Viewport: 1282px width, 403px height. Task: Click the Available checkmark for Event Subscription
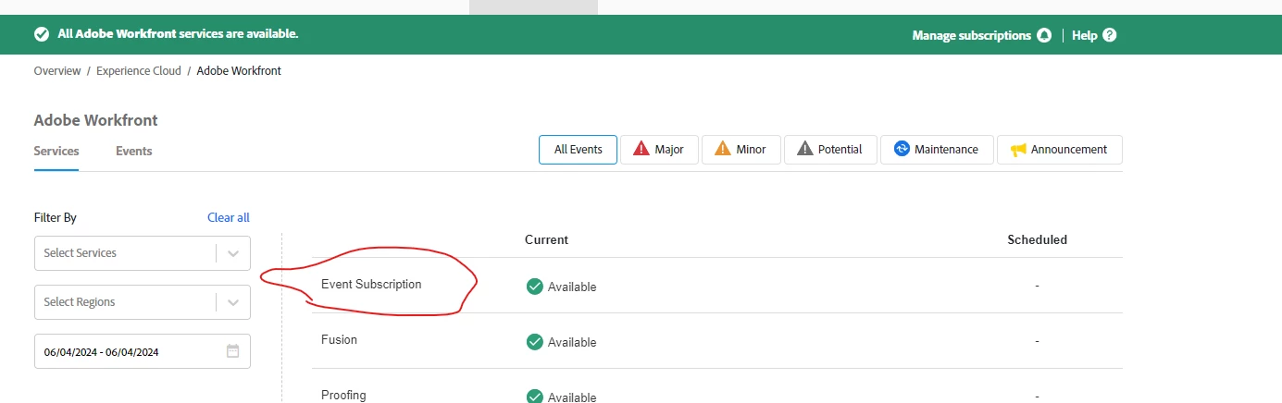click(x=534, y=287)
